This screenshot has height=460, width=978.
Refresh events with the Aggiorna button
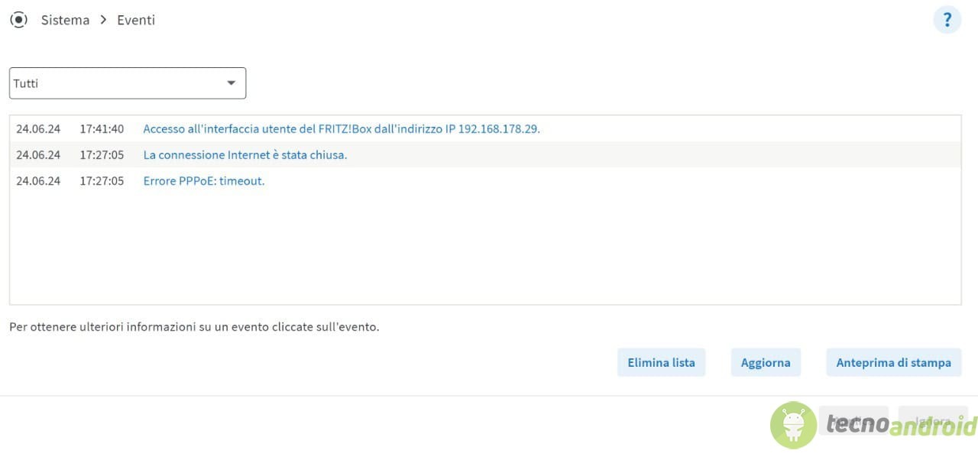coord(766,362)
